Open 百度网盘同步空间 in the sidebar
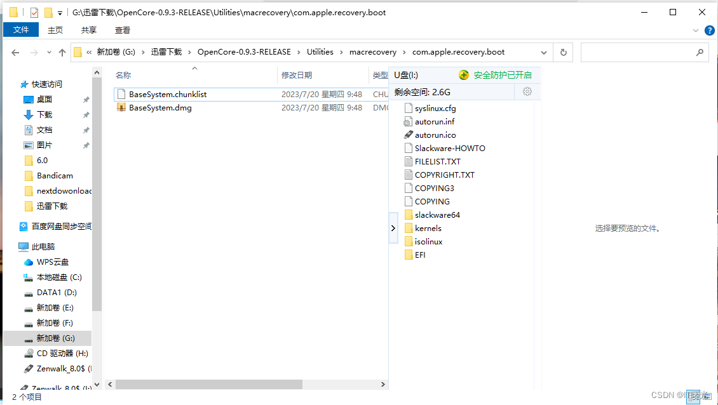This screenshot has height=405, width=718. point(62,227)
